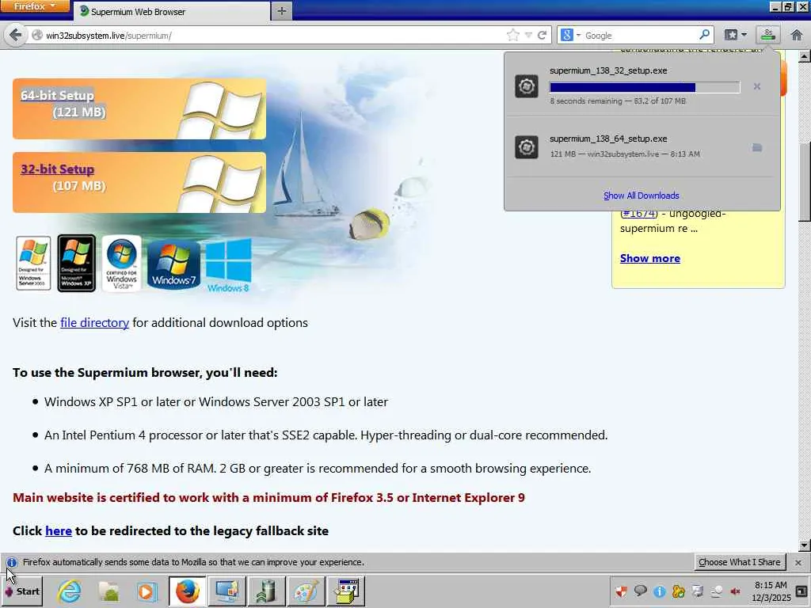Switch to the Supermium Web Browser tab
This screenshot has height=608, width=811.
coord(171,11)
